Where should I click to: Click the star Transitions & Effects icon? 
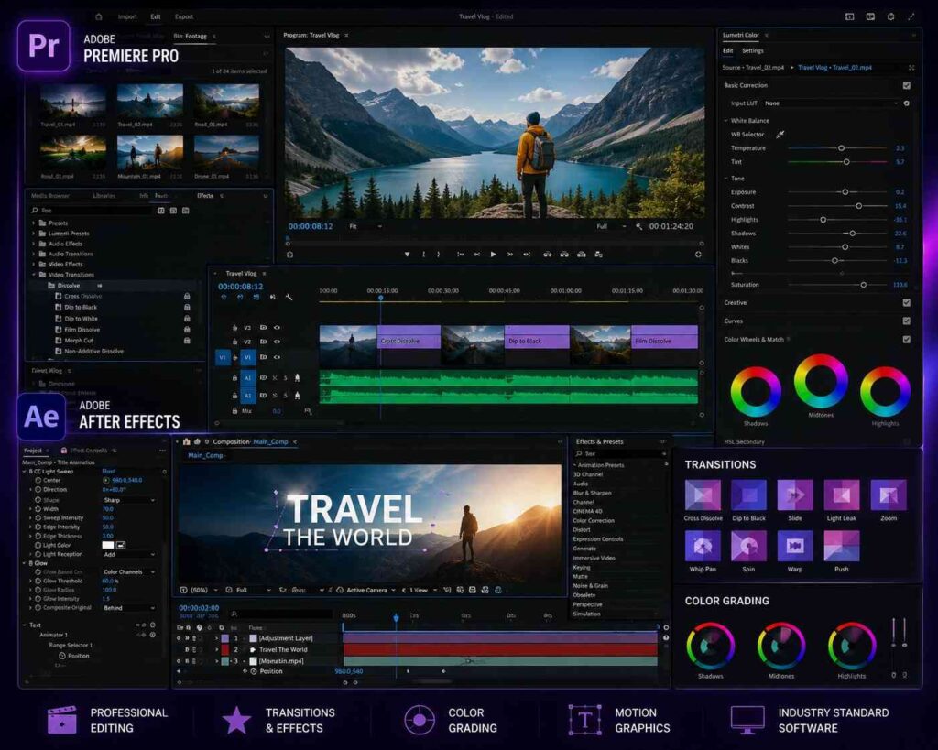click(x=237, y=720)
